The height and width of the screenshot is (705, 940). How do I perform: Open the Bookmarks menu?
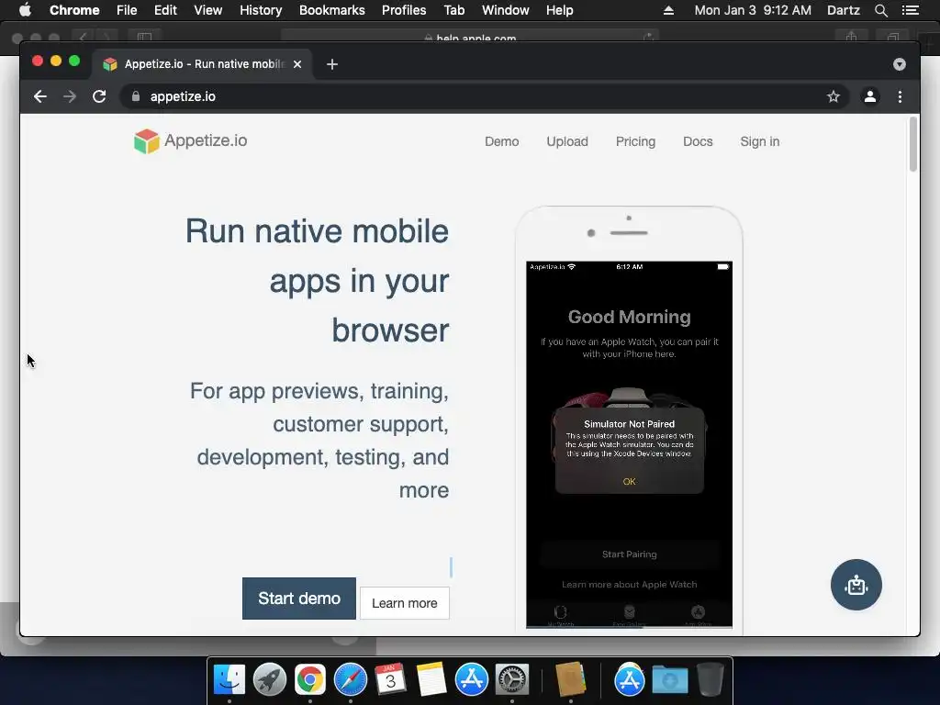pos(332,10)
